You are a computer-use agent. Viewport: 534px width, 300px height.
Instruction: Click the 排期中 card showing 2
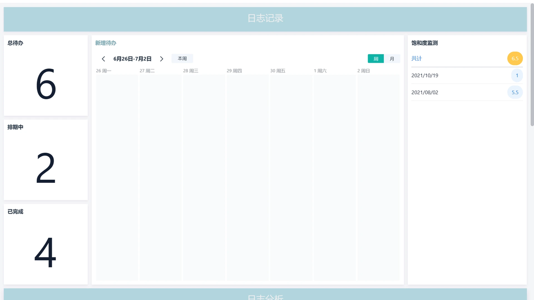(46, 160)
